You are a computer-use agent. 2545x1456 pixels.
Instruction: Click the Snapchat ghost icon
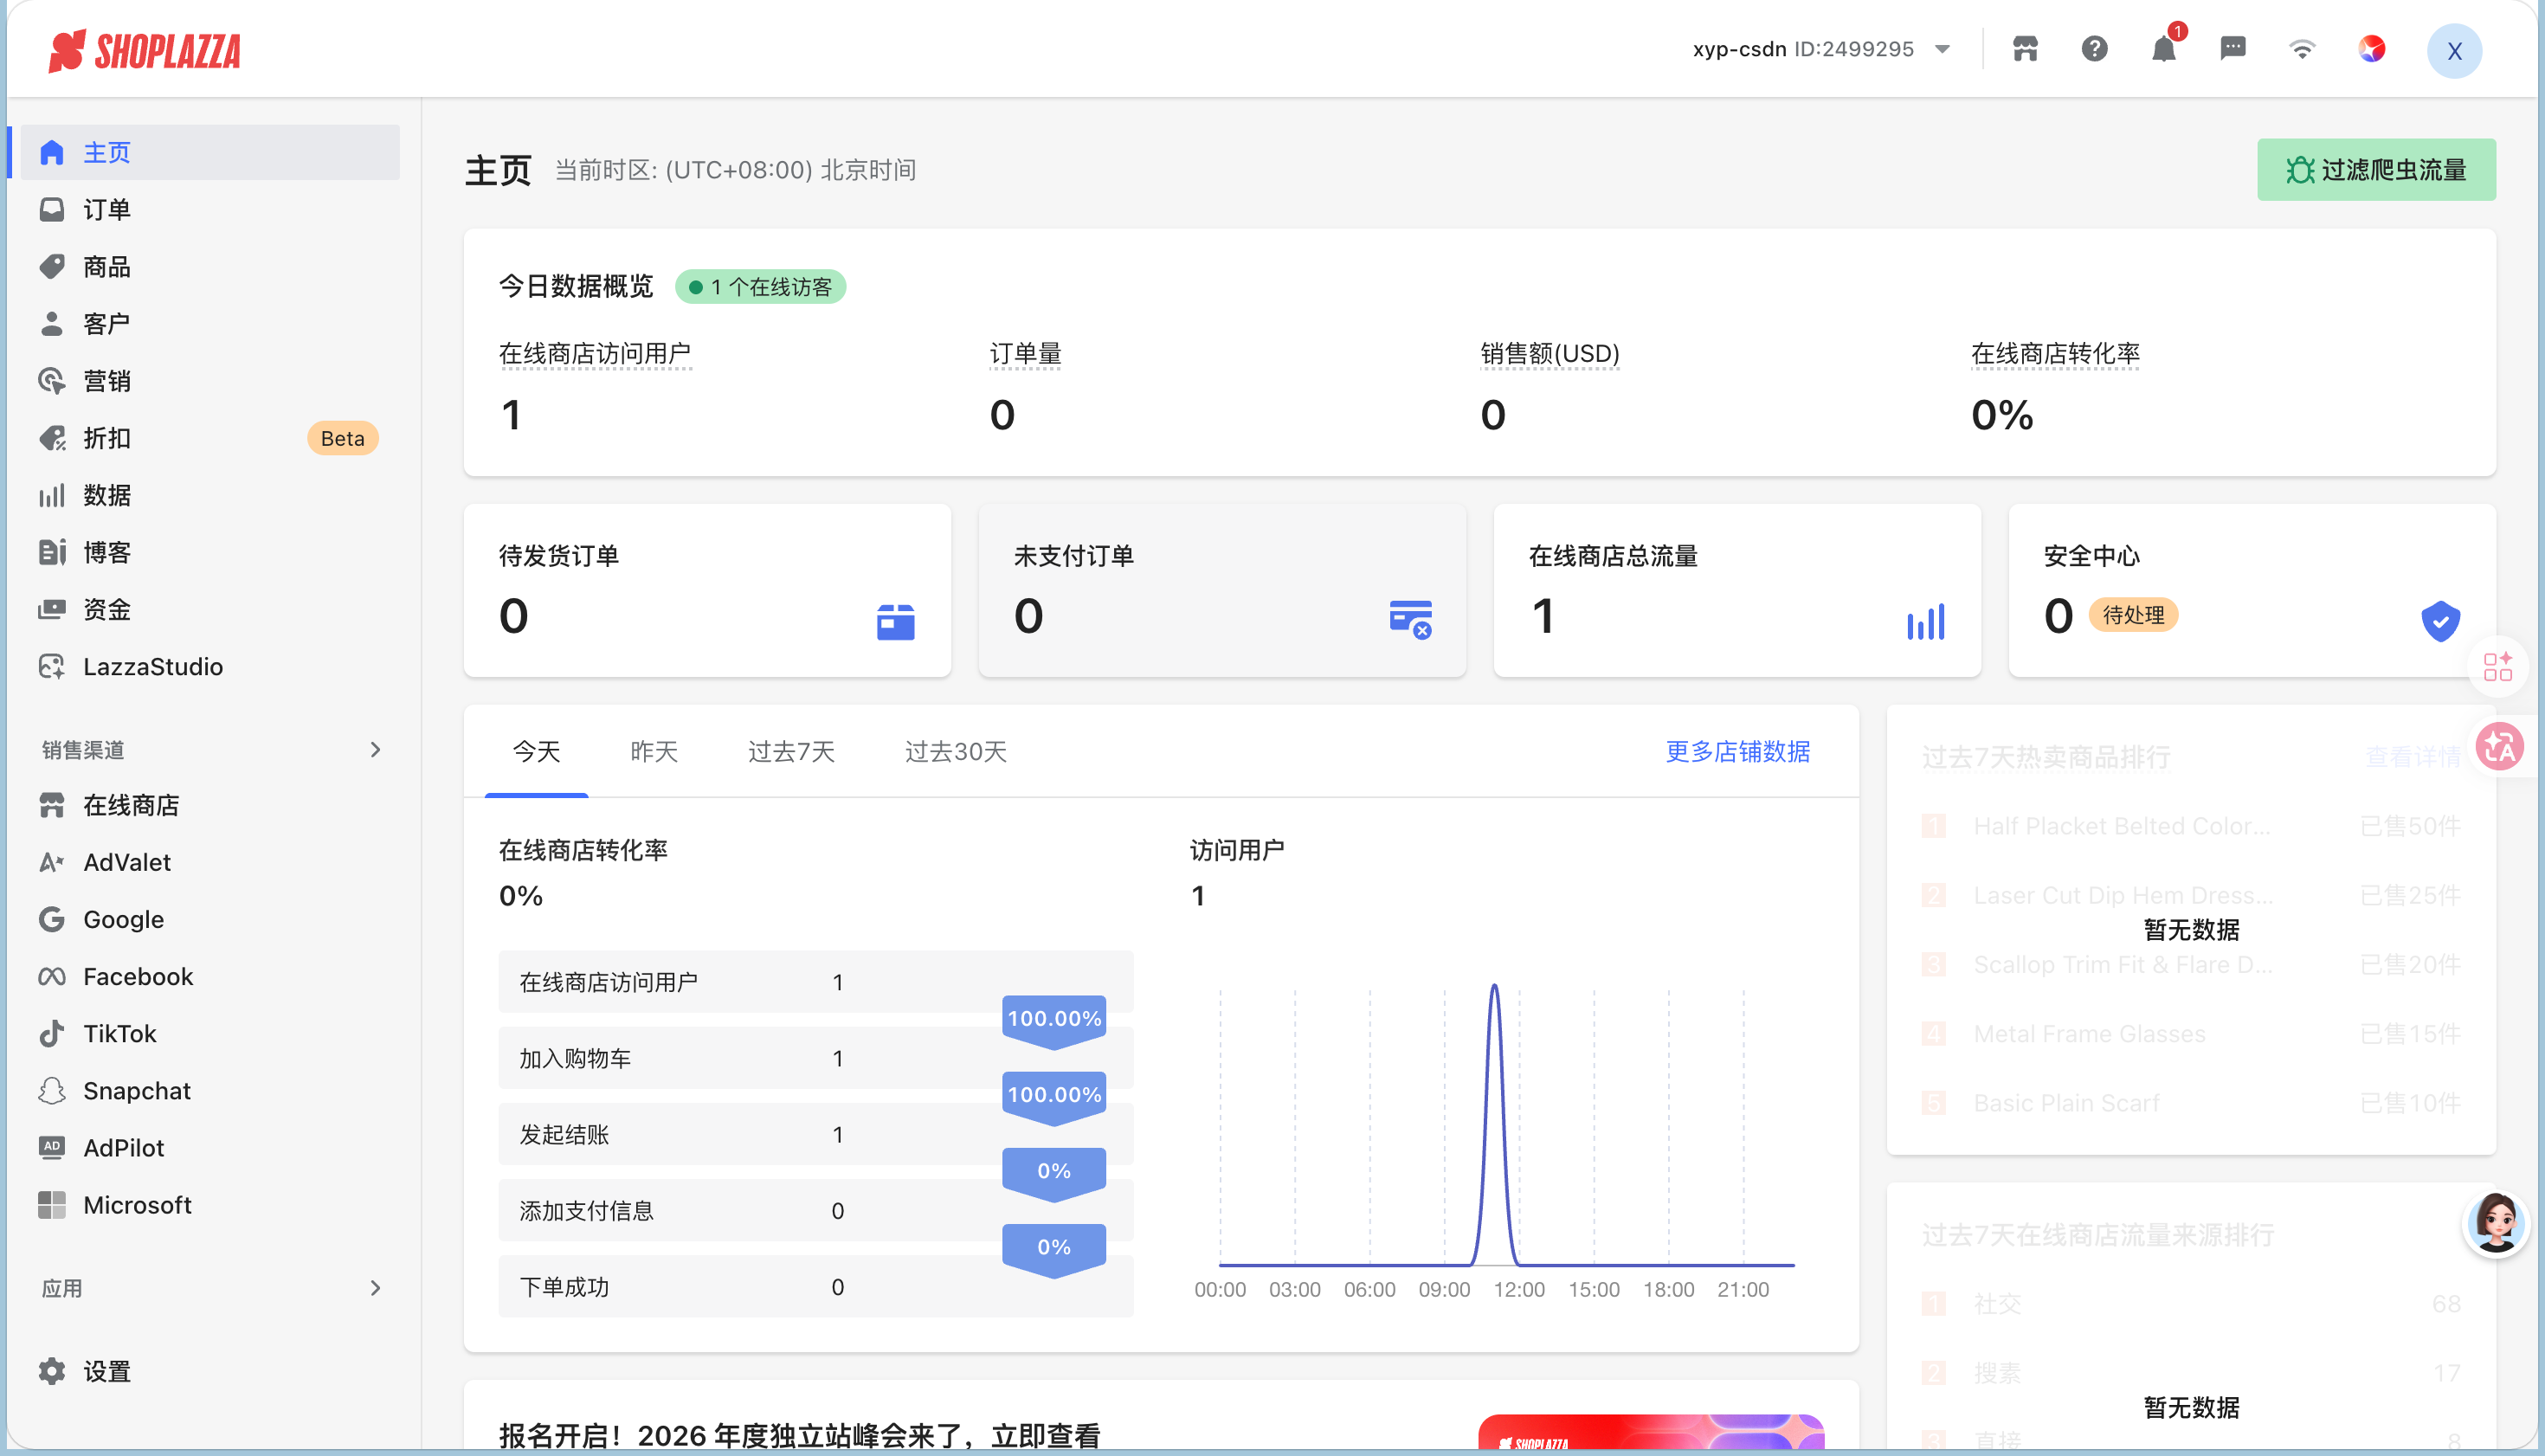[52, 1090]
